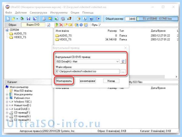Click the Burn CD/DVD image icon
182x137 pixels.
click(x=69, y=19)
